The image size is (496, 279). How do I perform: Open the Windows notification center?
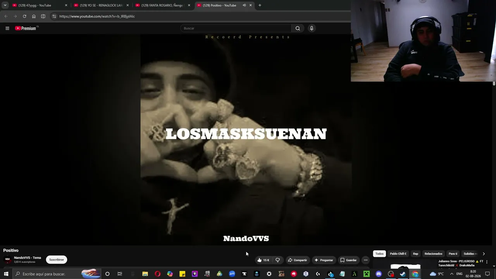(x=487, y=274)
